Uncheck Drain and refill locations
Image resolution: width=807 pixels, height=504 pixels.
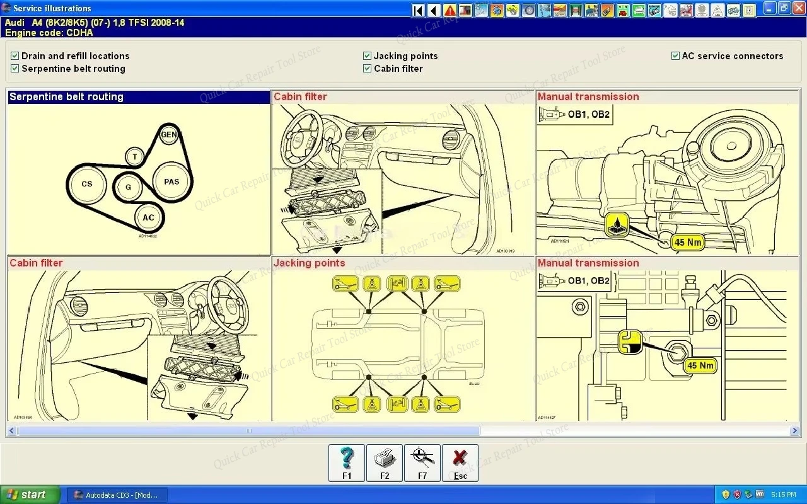tap(14, 55)
